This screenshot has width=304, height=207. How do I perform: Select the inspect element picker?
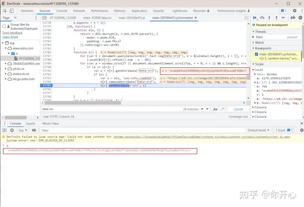pos(5,11)
